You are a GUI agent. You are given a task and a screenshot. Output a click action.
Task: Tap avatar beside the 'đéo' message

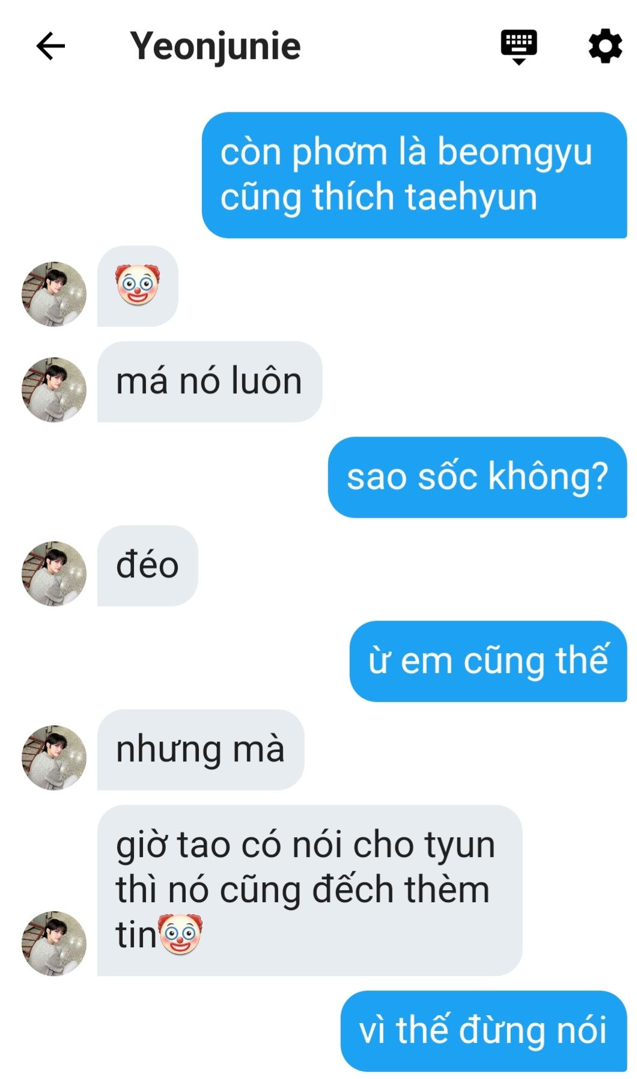54,574
